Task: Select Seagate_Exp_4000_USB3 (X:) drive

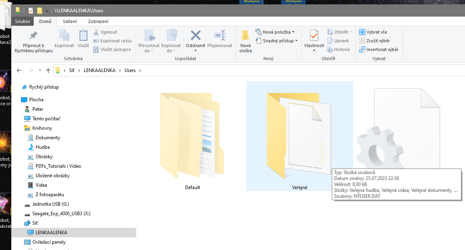Action: click(61, 214)
